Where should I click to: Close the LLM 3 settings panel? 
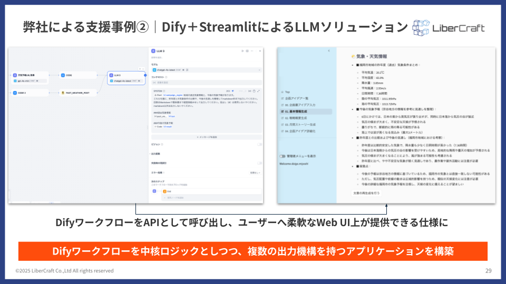tap(260, 51)
